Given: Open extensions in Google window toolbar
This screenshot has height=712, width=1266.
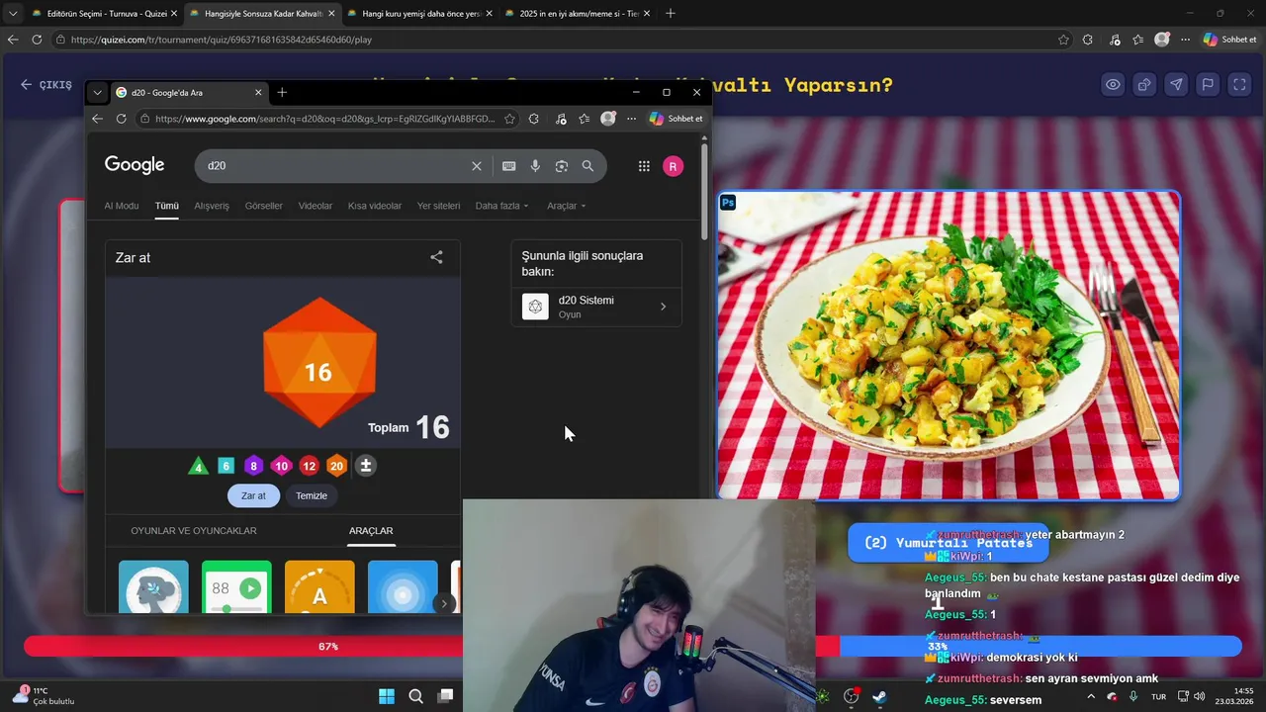Looking at the screenshot, I should 533,119.
